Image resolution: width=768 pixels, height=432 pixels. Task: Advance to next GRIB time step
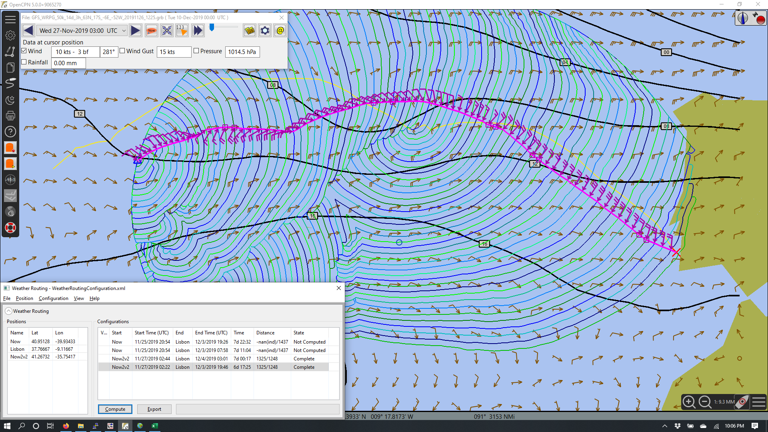coord(136,30)
